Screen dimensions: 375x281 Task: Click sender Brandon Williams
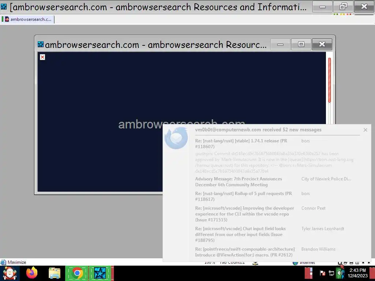tap(318, 249)
